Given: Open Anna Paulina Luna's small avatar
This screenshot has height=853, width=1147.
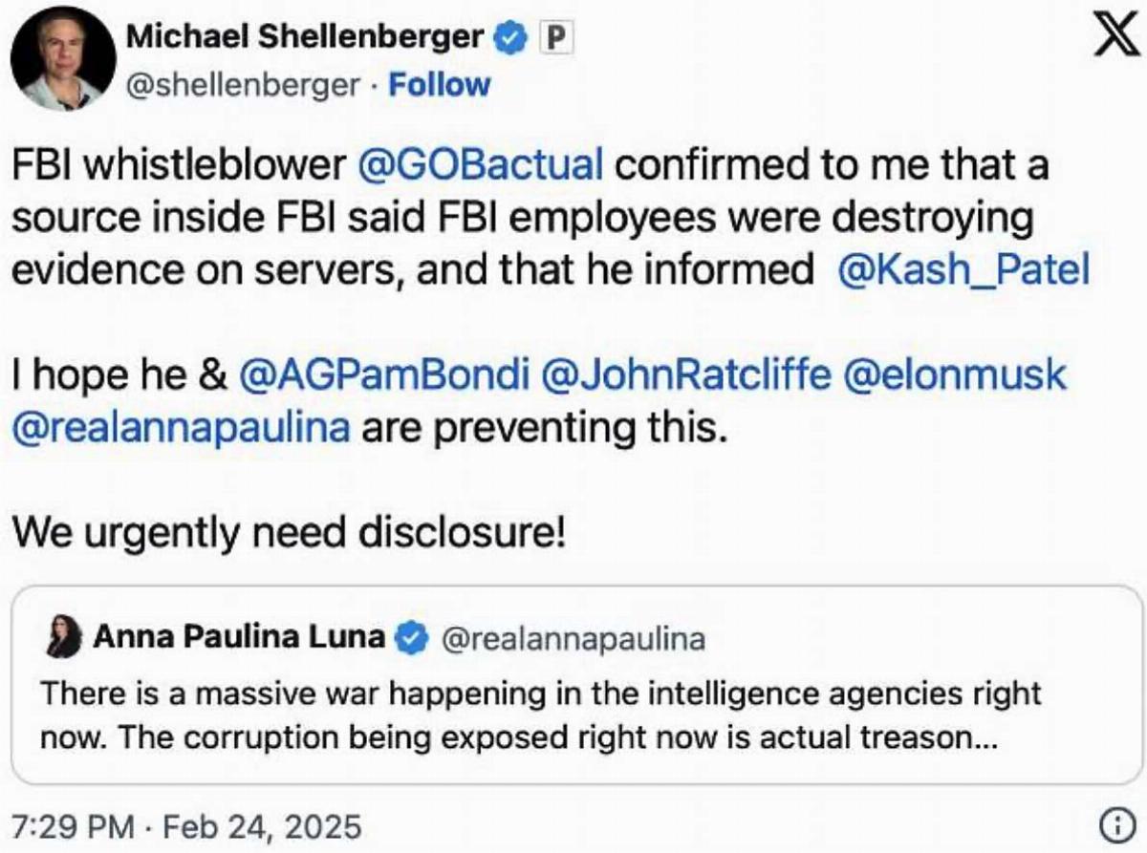Looking at the screenshot, I should [x=63, y=637].
